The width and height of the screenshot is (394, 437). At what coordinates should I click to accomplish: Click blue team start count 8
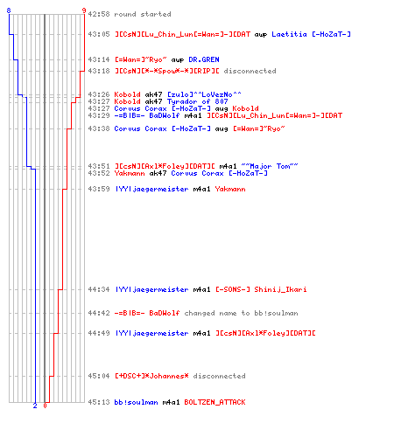click(9, 10)
